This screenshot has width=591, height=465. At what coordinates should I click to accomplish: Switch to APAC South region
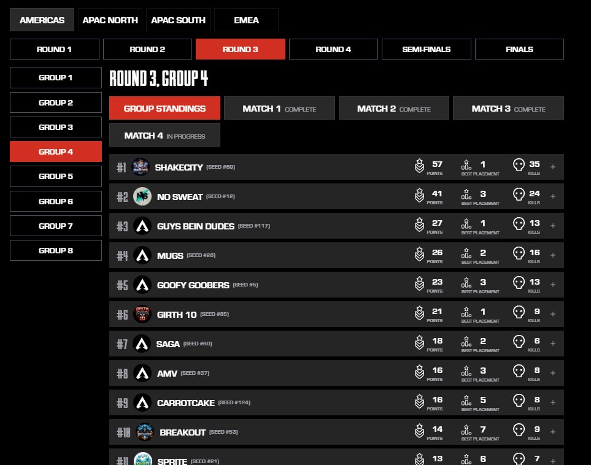[x=178, y=20]
